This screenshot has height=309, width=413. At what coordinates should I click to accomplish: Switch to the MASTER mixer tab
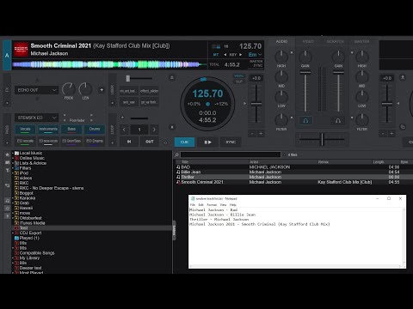[x=361, y=41]
